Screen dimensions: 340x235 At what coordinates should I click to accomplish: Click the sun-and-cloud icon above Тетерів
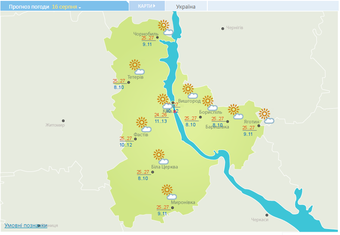tap(137, 67)
